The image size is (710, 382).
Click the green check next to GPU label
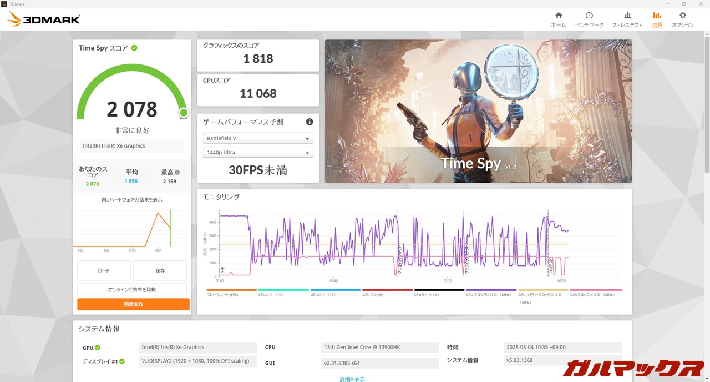pyautogui.click(x=98, y=348)
